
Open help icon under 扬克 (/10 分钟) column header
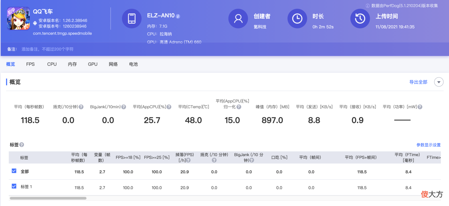point(214,160)
